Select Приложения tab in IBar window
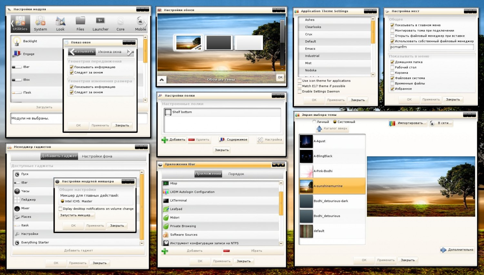This screenshot has height=275, width=484. click(x=208, y=174)
